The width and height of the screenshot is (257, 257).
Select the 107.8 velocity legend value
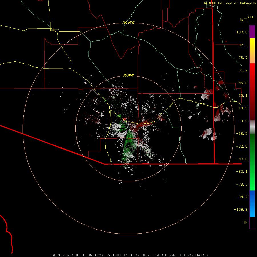pos(242,32)
